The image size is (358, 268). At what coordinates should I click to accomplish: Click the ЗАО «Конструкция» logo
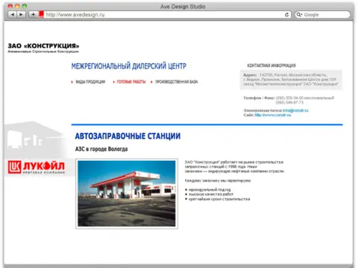coord(43,48)
